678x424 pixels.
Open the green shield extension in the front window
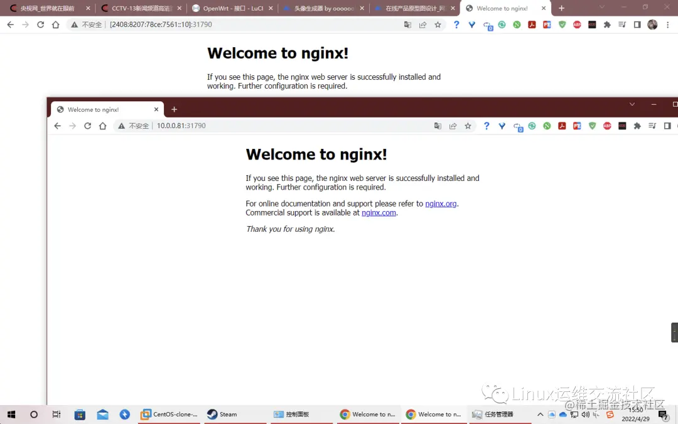point(592,126)
